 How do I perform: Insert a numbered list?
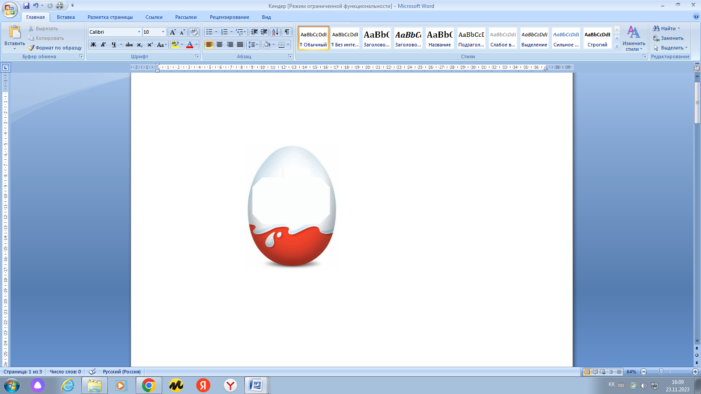[224, 32]
